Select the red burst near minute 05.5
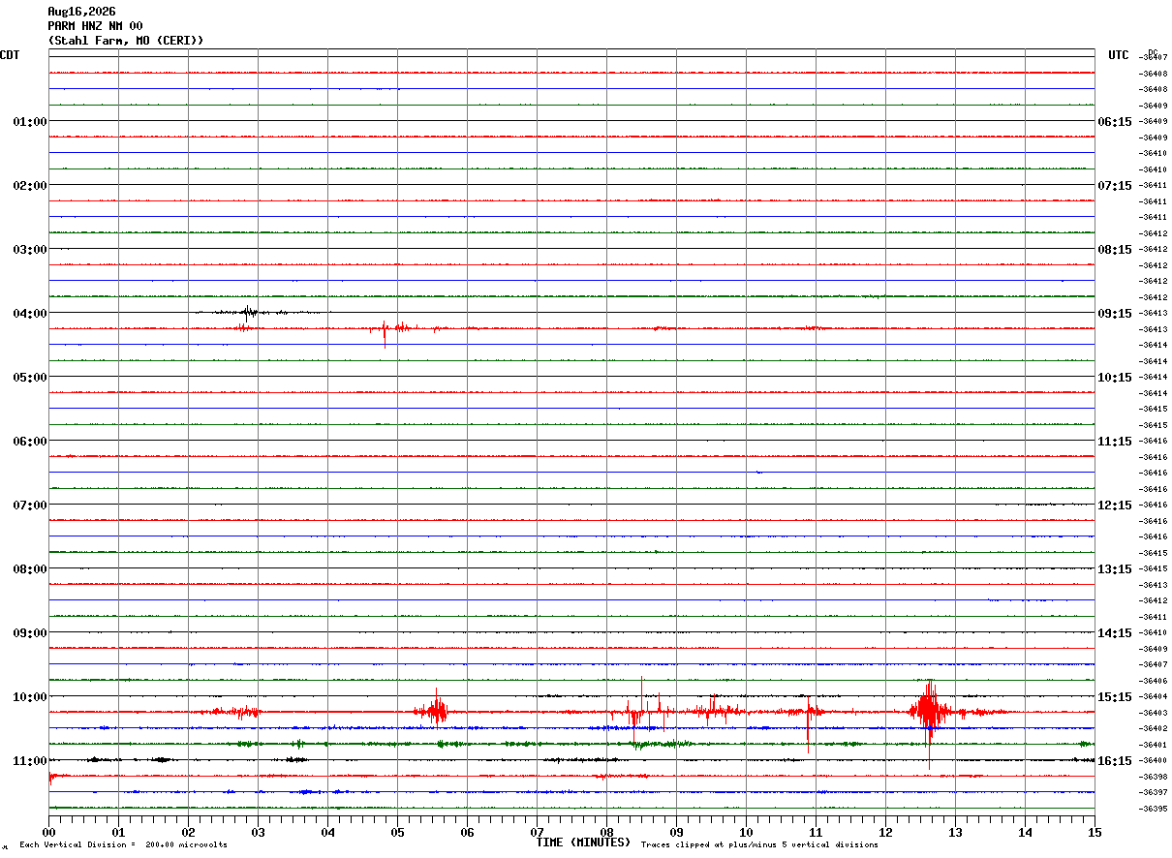 coord(433,710)
